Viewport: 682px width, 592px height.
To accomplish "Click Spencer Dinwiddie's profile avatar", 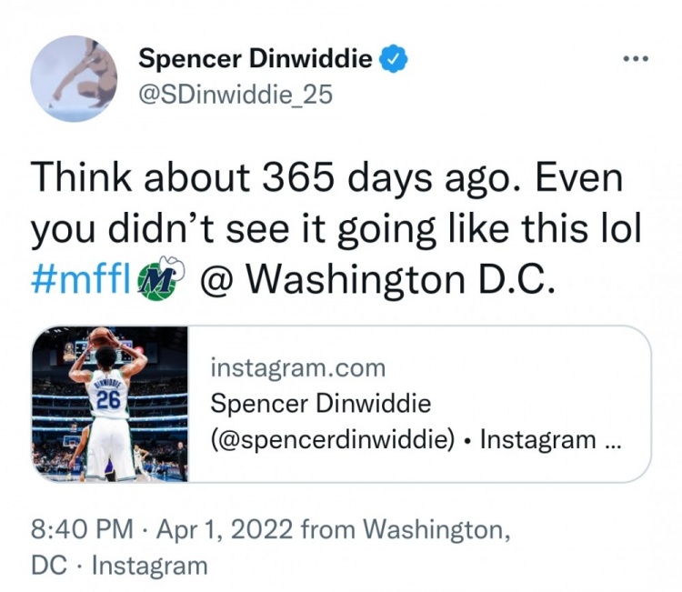I will pyautogui.click(x=74, y=80).
